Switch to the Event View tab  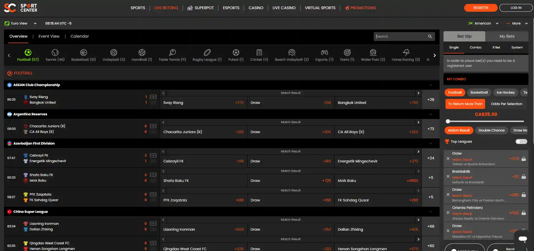[49, 36]
